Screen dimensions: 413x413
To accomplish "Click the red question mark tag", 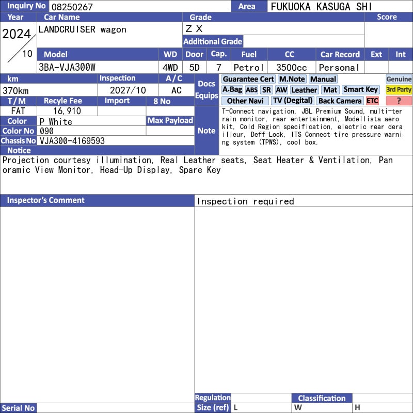I will point(399,101).
